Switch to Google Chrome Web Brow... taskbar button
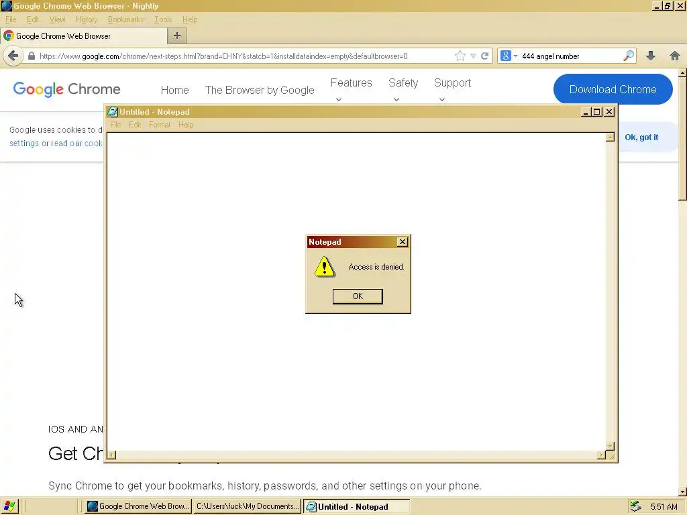687x515 pixels. click(138, 506)
